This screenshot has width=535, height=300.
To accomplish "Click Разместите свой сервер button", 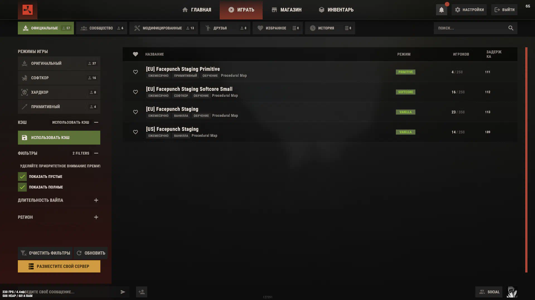I will [59, 266].
